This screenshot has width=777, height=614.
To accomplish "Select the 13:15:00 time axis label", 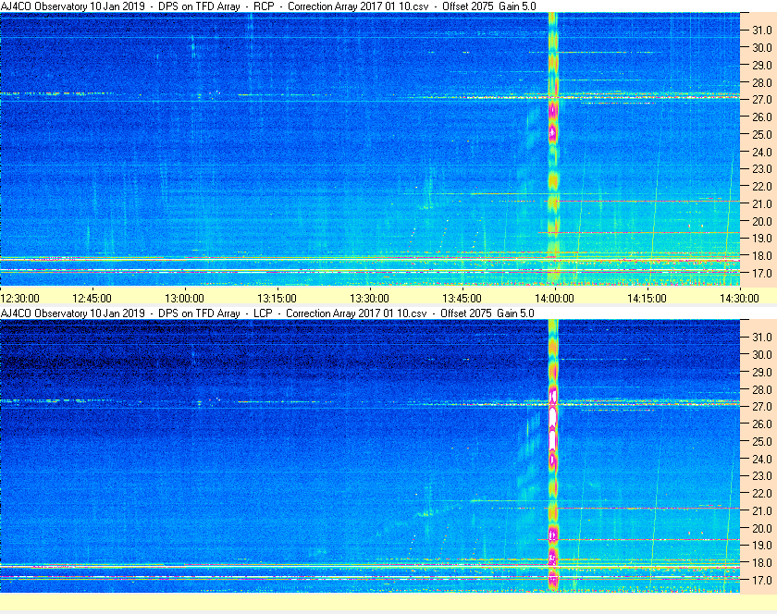I will point(277,299).
